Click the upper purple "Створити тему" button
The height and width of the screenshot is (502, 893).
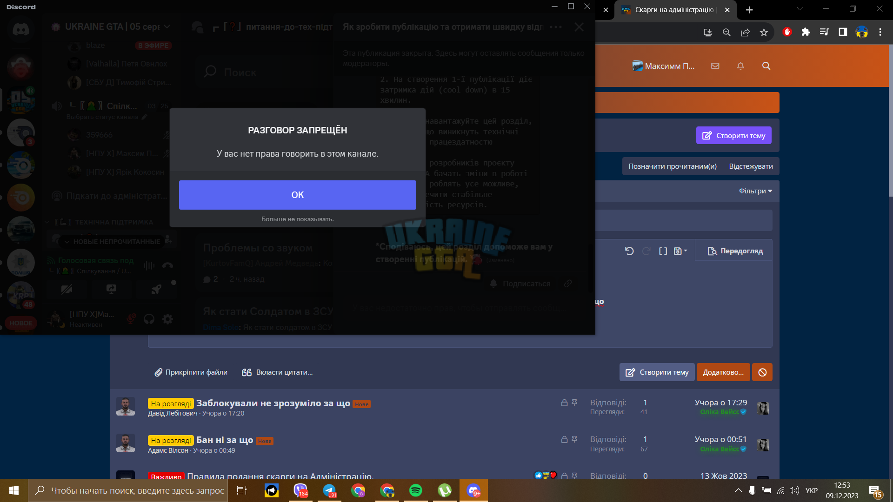click(734, 135)
